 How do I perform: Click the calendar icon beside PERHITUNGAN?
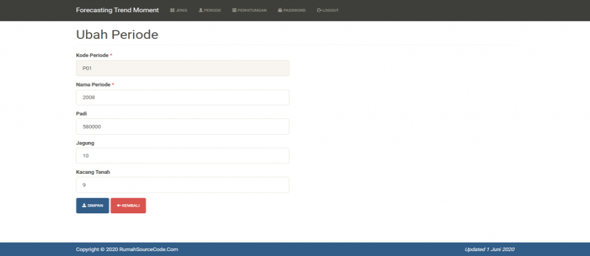[235, 10]
